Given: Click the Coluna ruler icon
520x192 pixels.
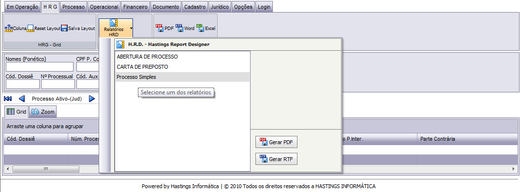Looking at the screenshot, I should point(9,29).
